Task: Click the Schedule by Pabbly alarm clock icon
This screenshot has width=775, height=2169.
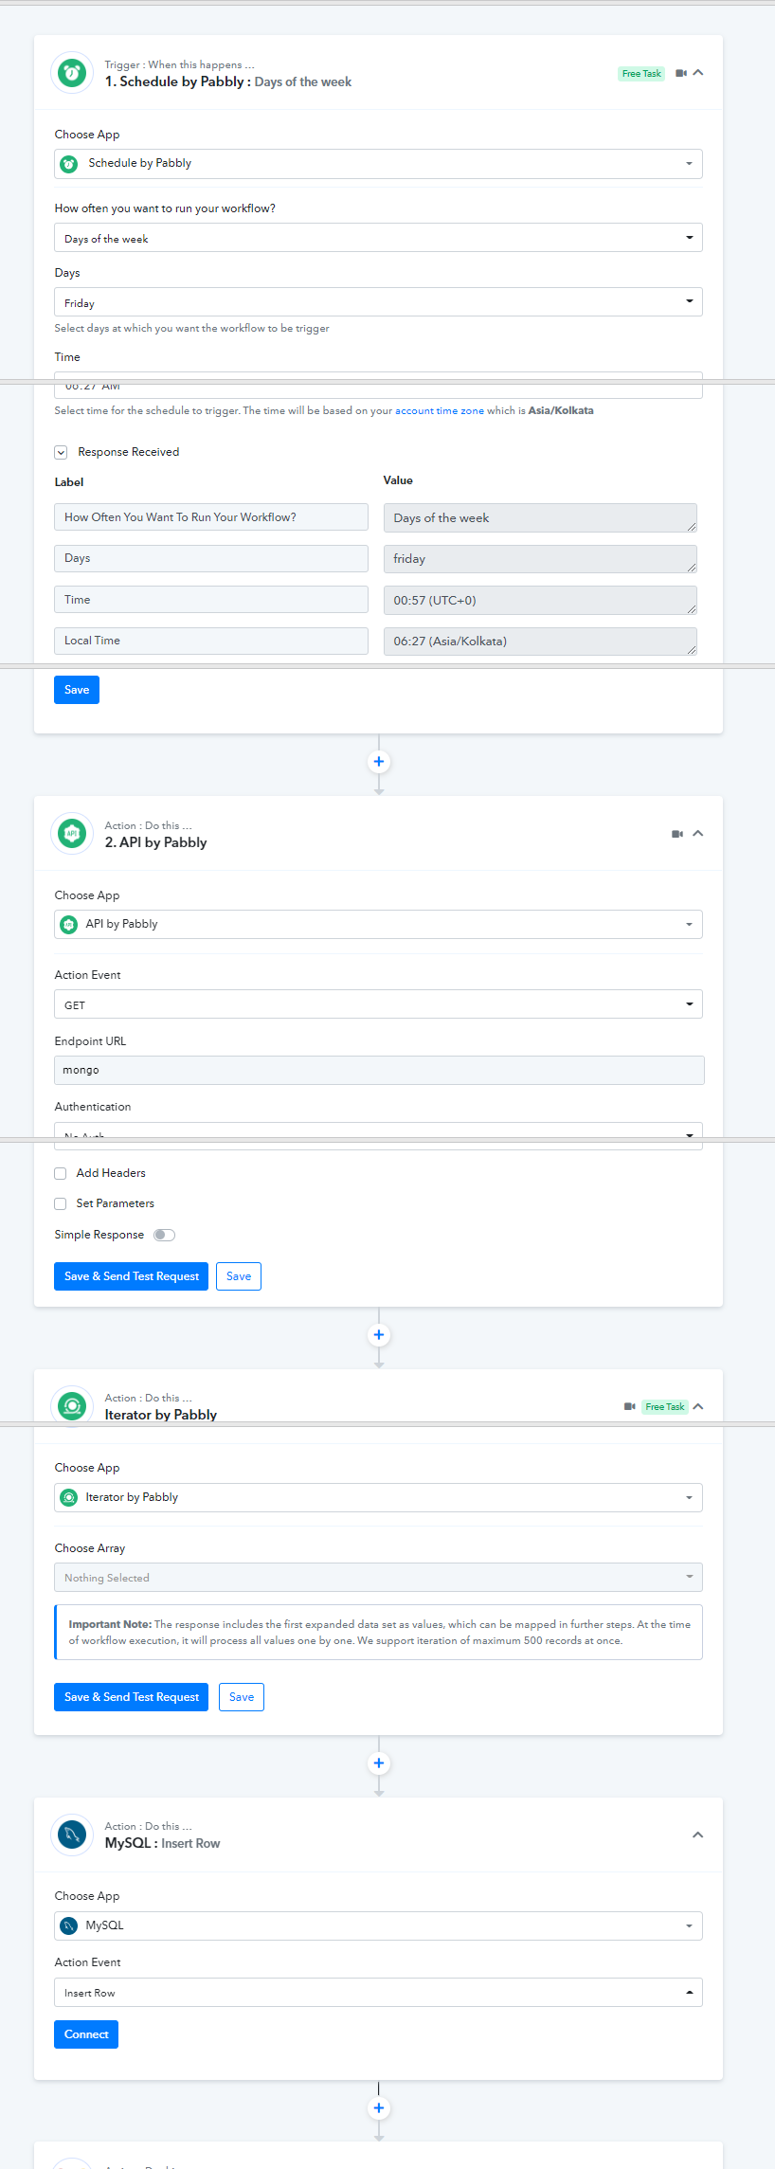Action: point(72,73)
